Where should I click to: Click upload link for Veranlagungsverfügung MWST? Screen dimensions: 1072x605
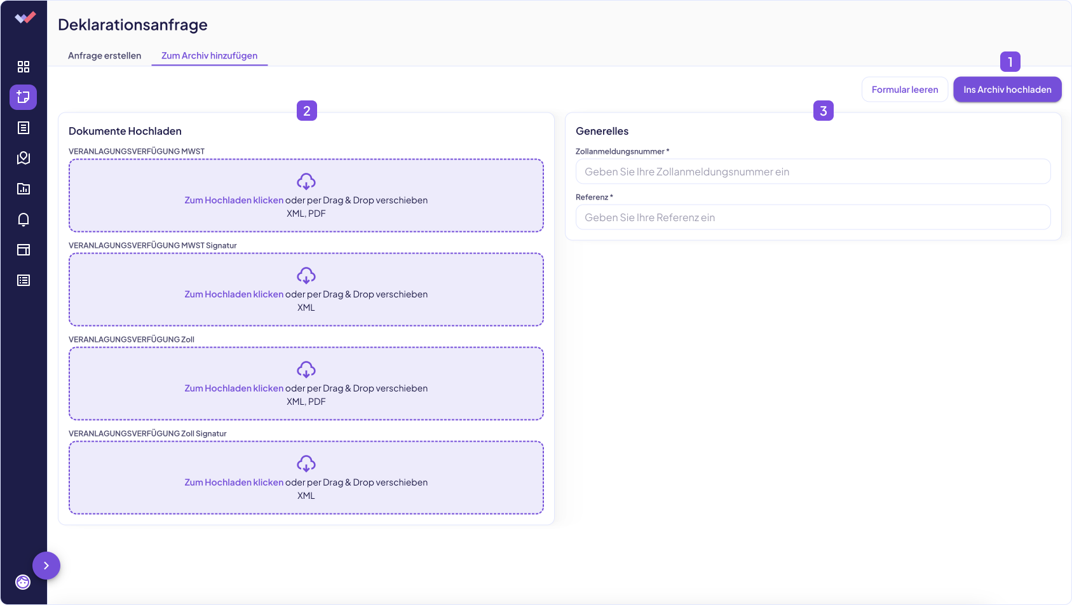(234, 200)
